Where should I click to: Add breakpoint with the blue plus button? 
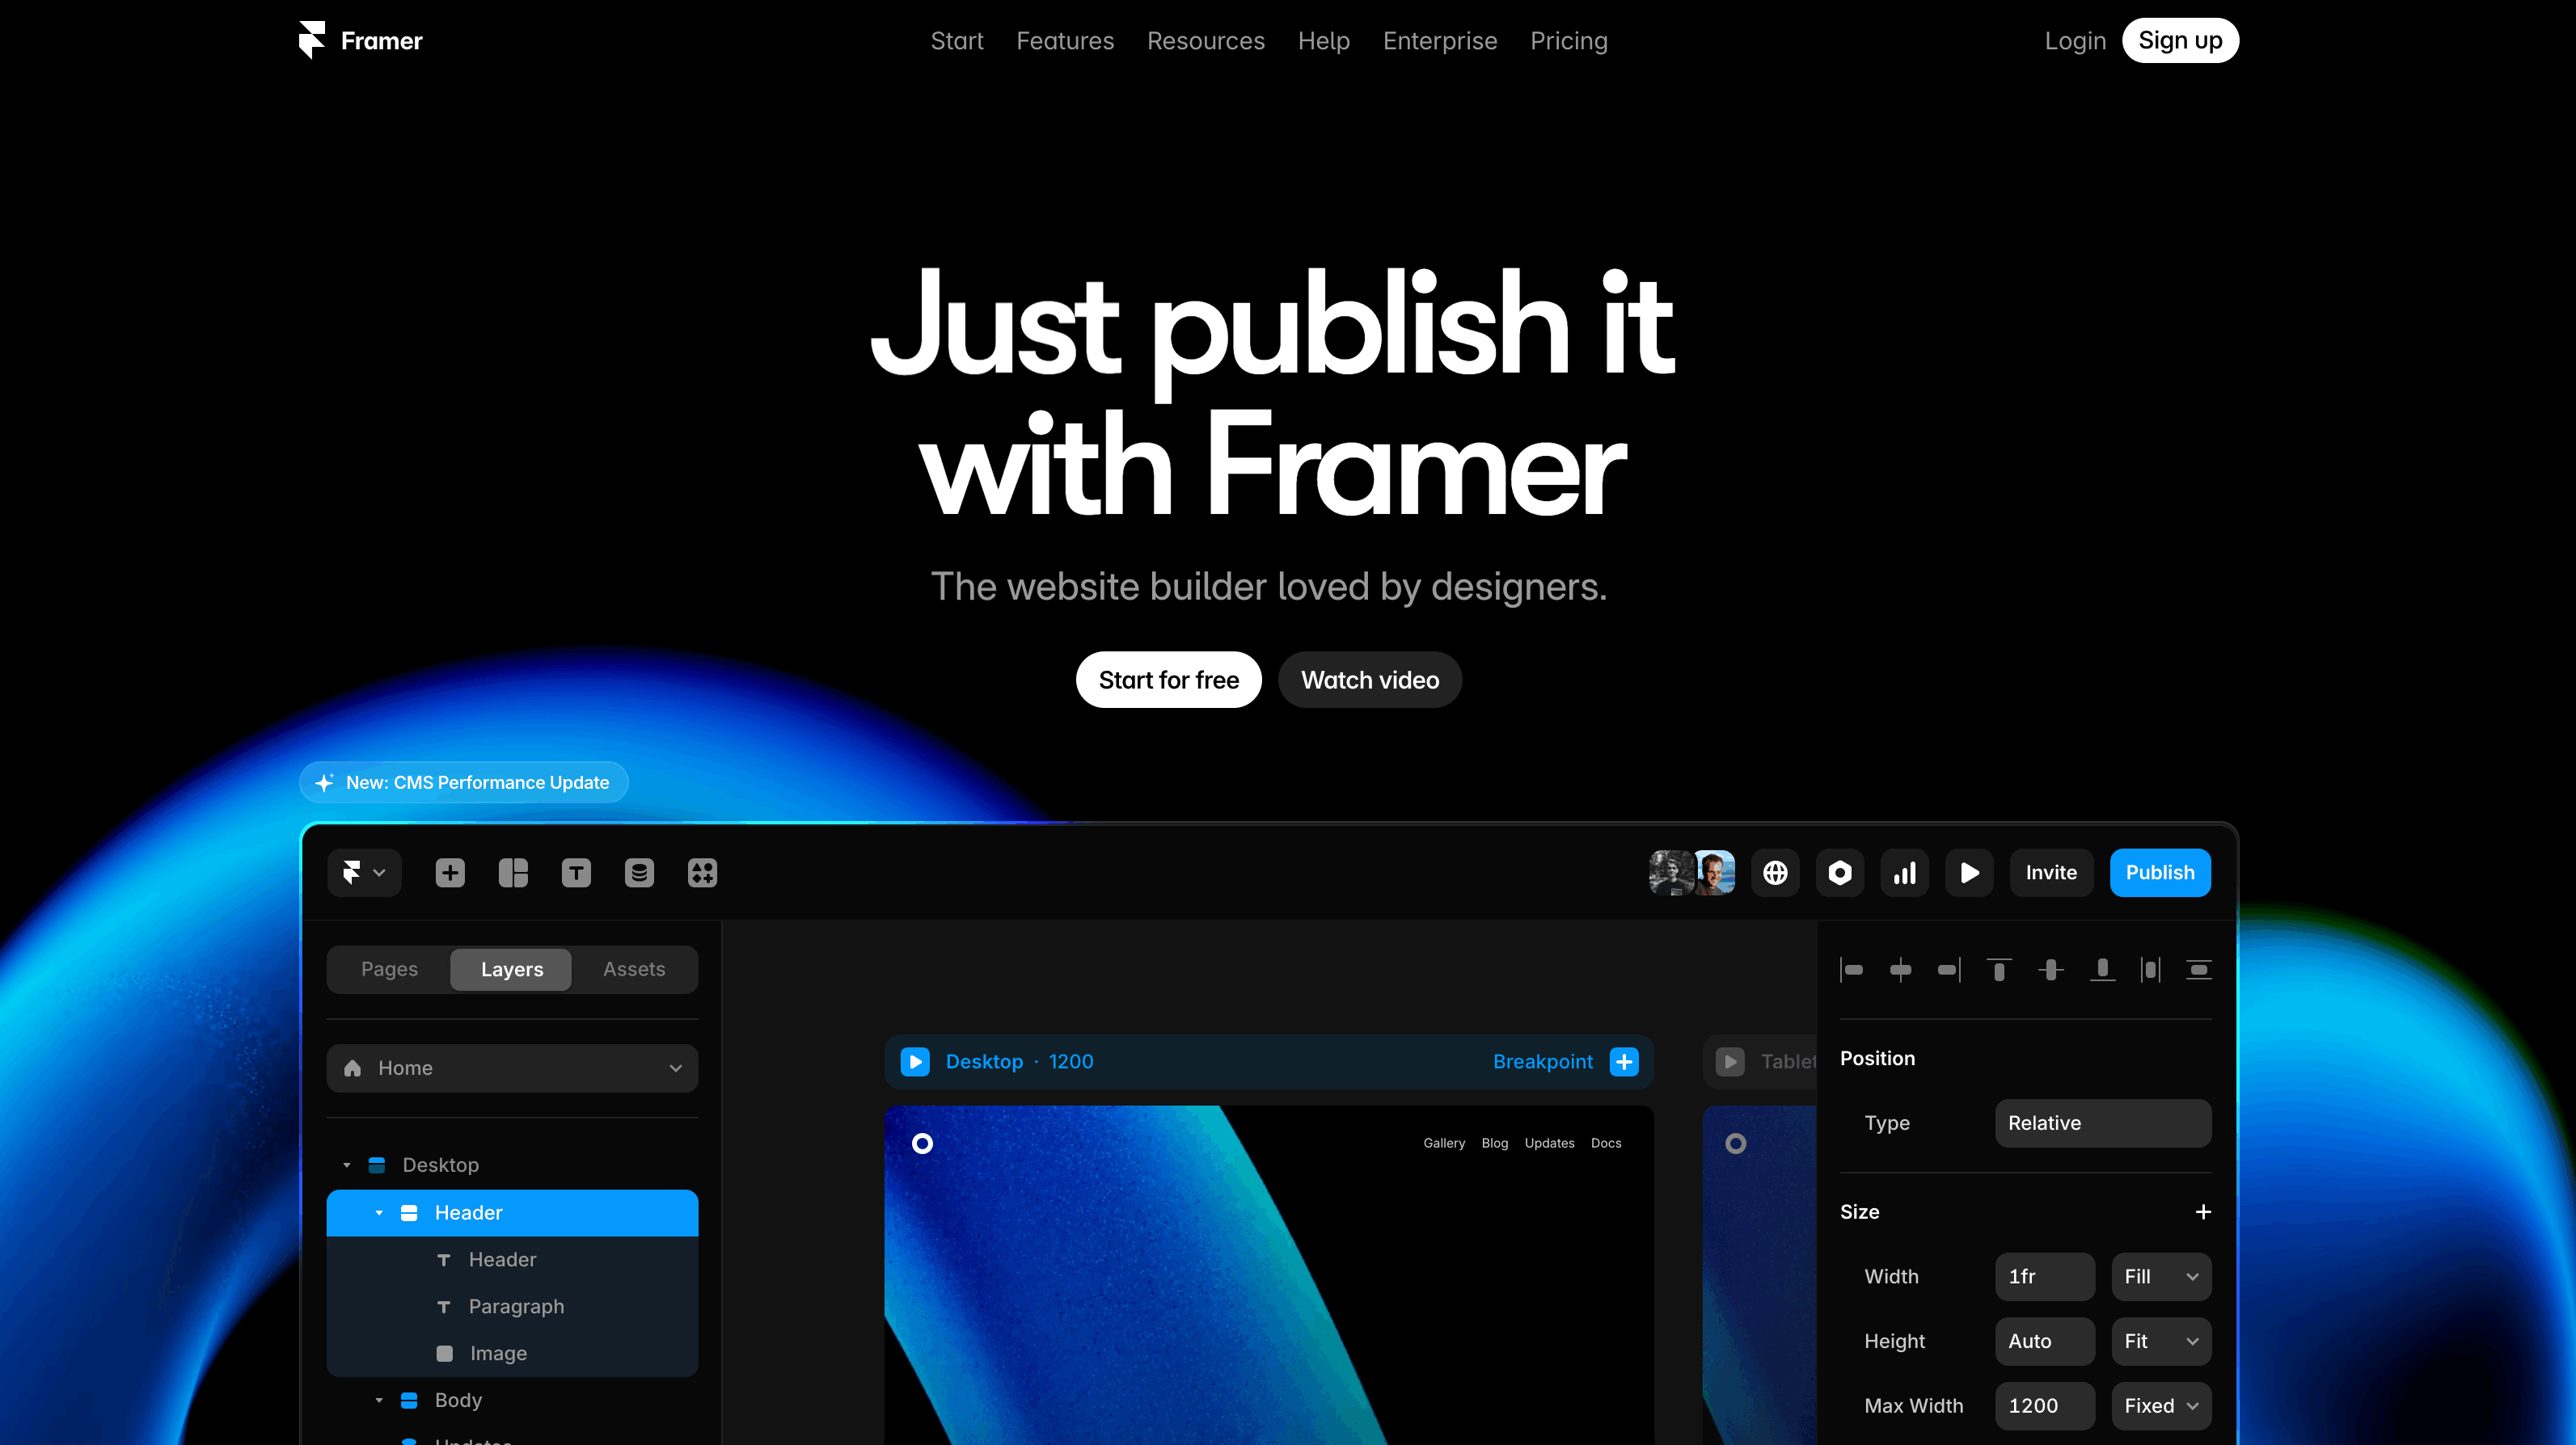1624,1061
